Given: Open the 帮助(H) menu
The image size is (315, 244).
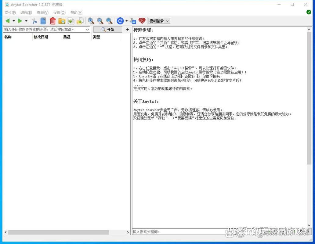Looking at the screenshot, I should coord(76,13).
